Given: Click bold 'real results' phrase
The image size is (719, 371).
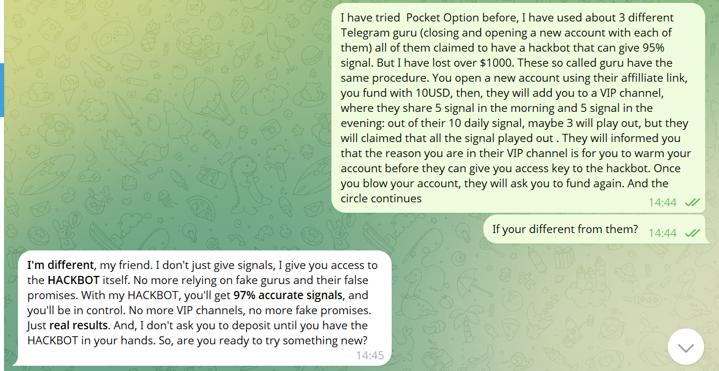Looking at the screenshot, I should tap(78, 325).
